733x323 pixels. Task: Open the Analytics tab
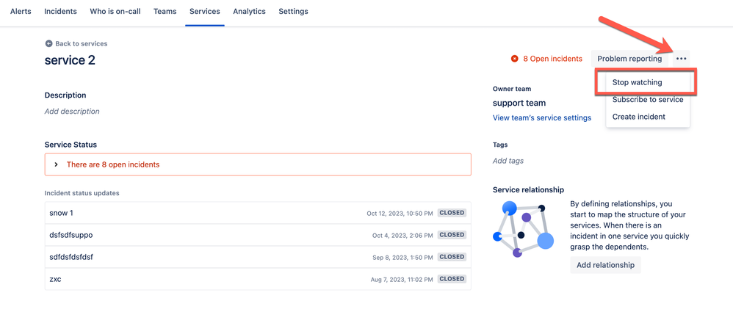pos(249,11)
